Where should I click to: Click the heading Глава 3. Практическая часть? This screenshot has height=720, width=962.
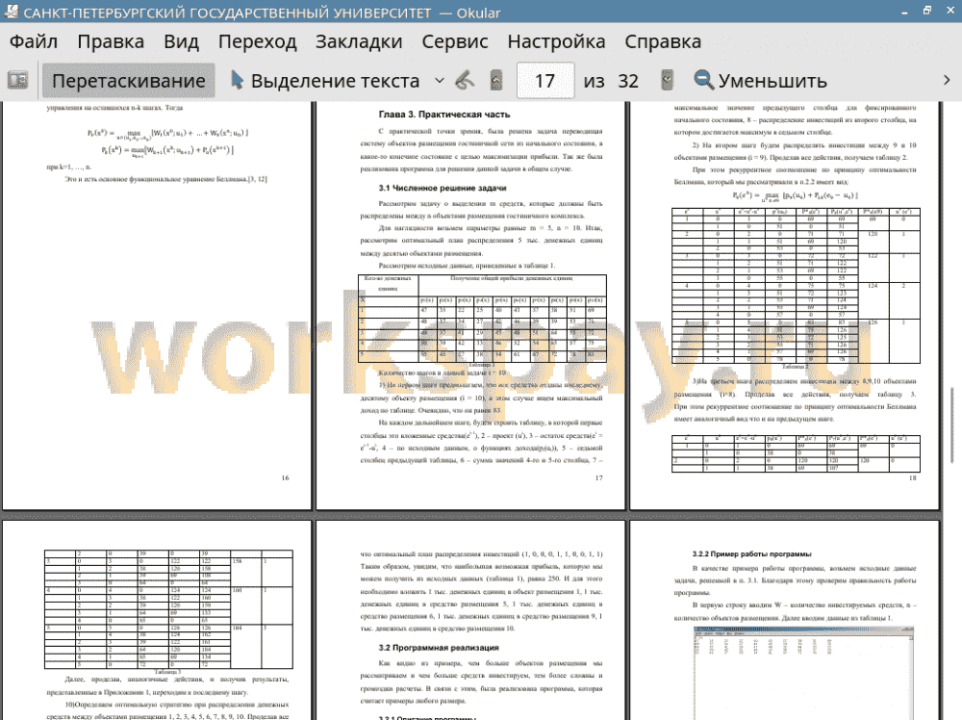(444, 115)
